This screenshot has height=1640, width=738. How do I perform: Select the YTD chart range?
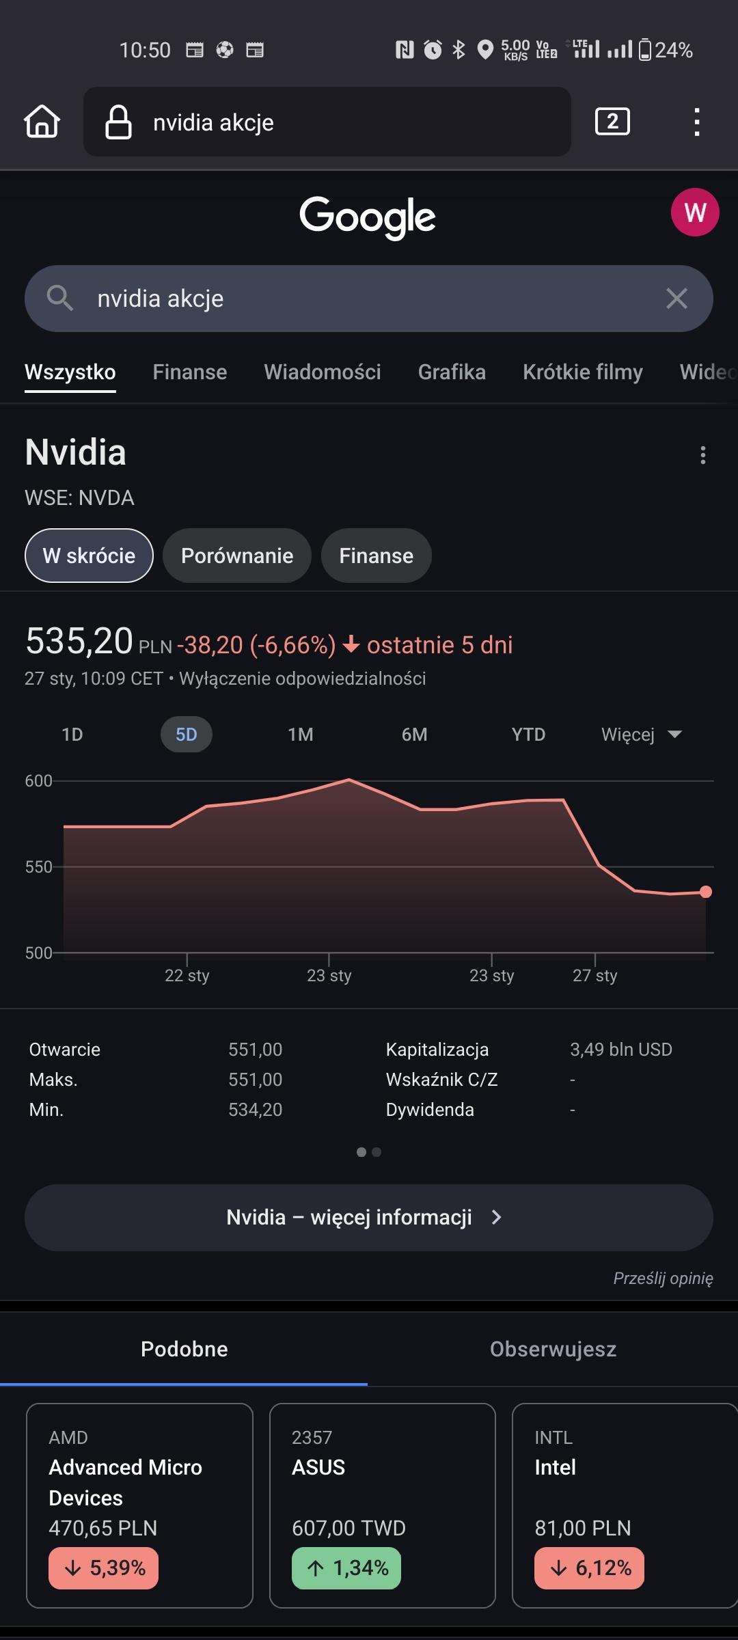pyautogui.click(x=528, y=735)
